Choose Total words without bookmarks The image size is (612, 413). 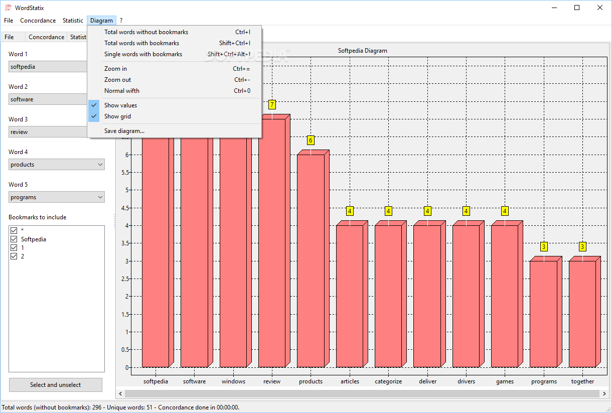coord(174,32)
